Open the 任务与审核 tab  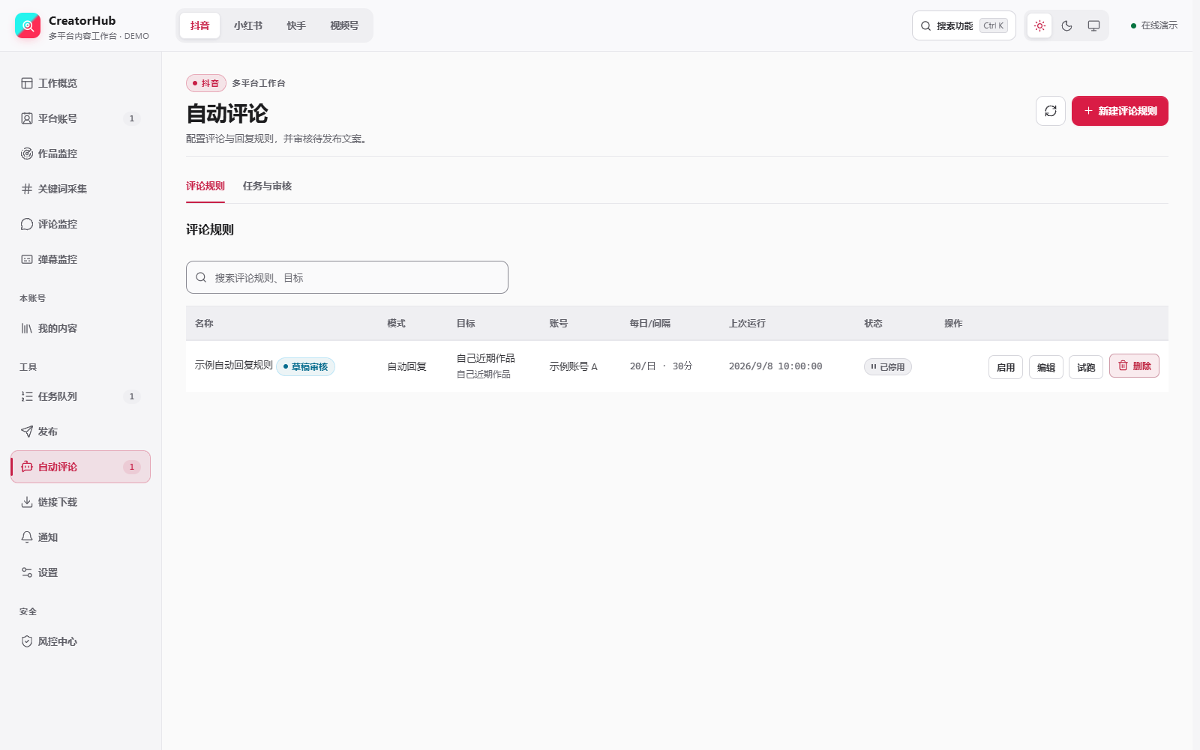tap(267, 186)
